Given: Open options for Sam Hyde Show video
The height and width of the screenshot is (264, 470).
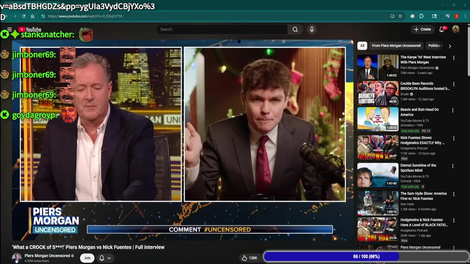Looking at the screenshot, I should 453,194.
